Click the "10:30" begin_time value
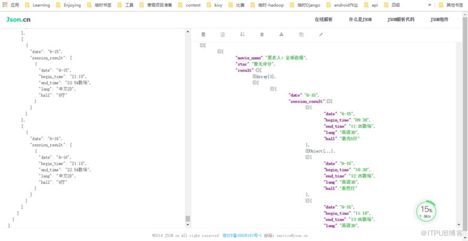Viewport: 468px width, 241px height. coord(360,169)
